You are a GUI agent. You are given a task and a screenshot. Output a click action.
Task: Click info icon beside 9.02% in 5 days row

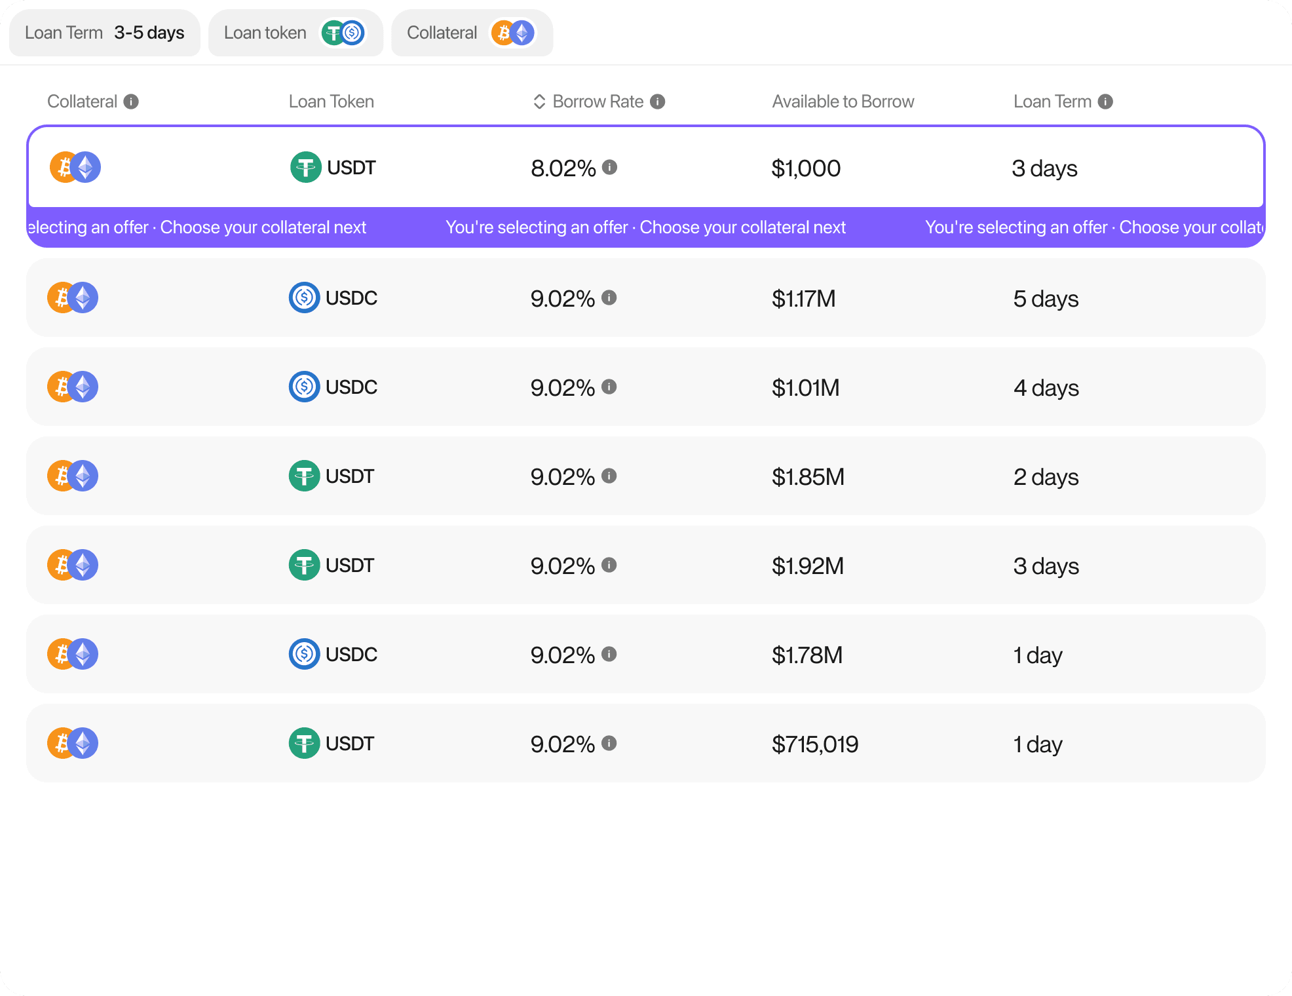609,297
